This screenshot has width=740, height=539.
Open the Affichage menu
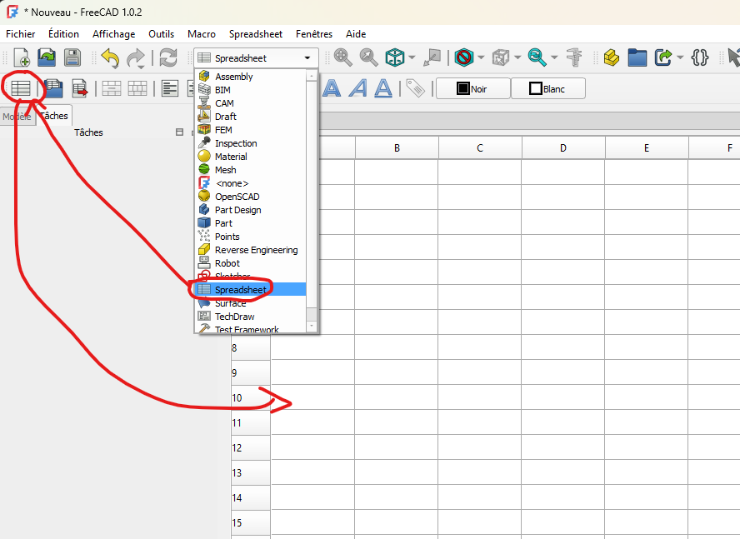click(x=113, y=34)
